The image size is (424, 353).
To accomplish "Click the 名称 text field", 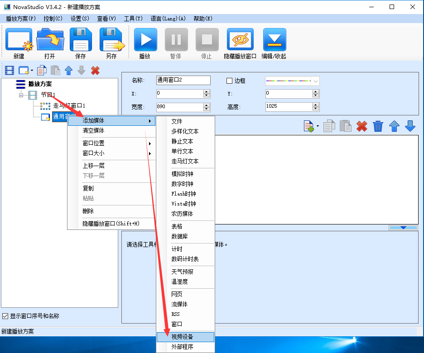I will 183,80.
